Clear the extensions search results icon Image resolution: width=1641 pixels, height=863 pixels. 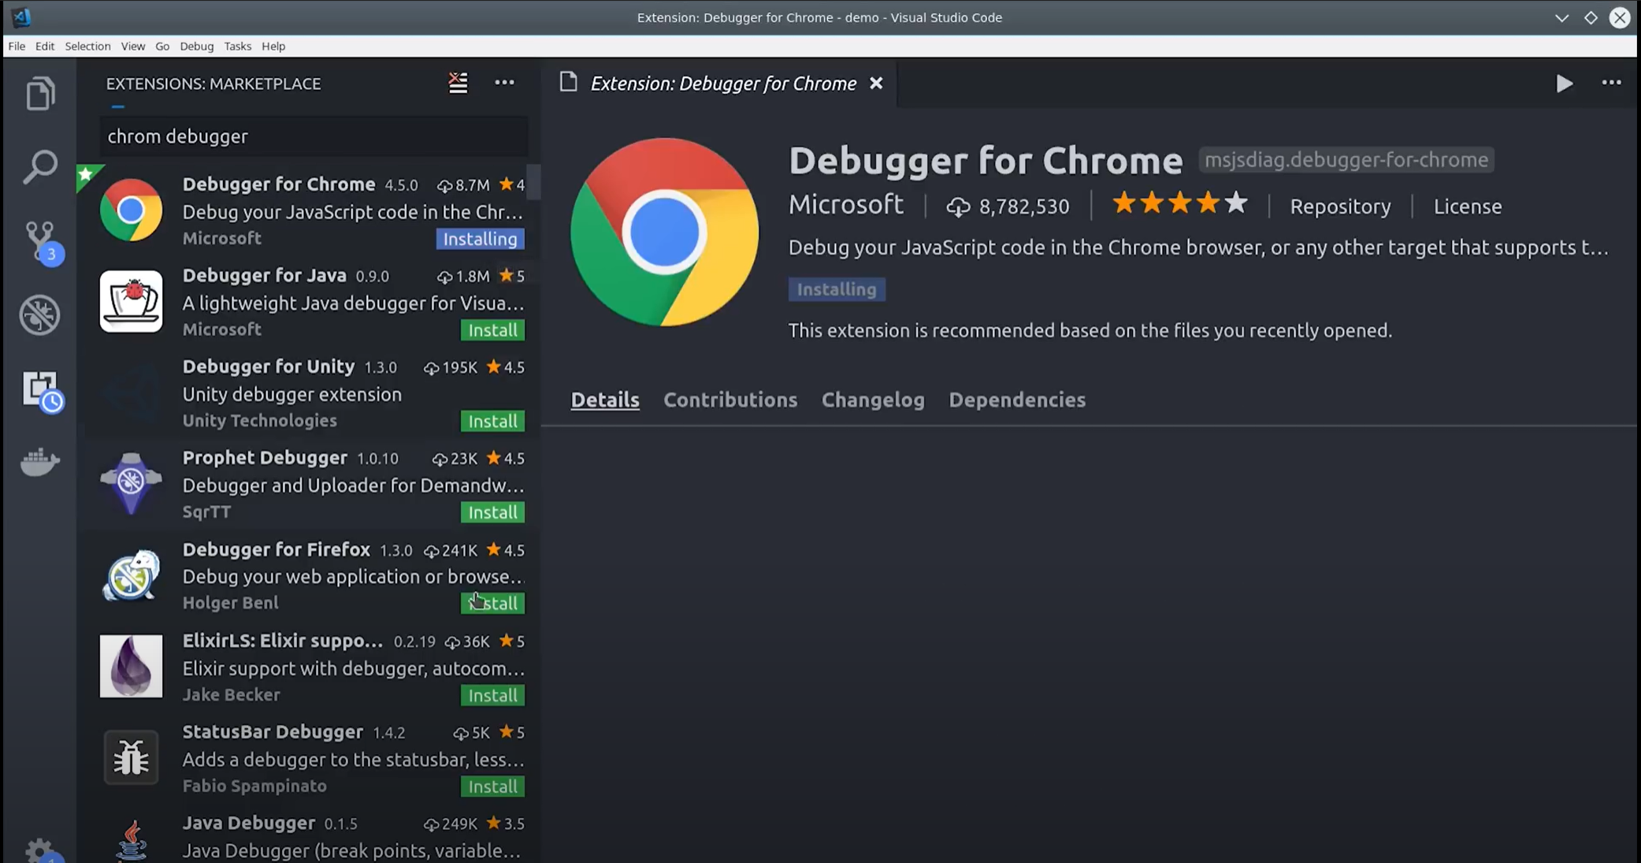pyautogui.click(x=458, y=83)
